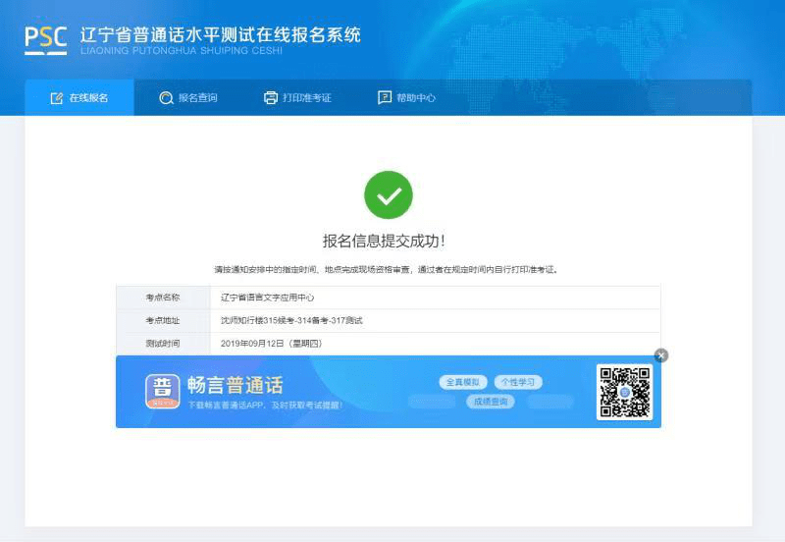Close the 畅言普通话 banner ad
The image size is (785, 542).
[661, 355]
